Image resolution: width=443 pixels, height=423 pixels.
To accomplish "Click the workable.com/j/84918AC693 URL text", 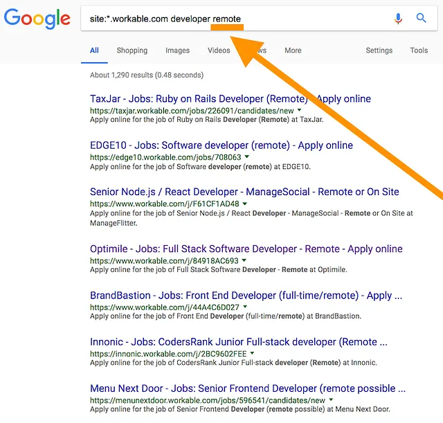I will tap(164, 261).
